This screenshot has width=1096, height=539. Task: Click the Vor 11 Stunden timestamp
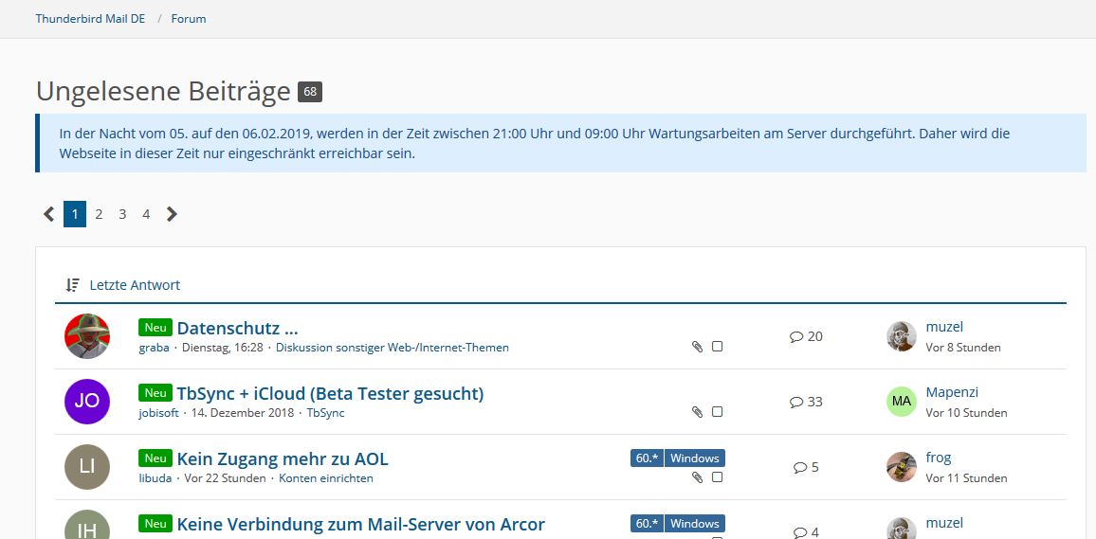(x=967, y=479)
